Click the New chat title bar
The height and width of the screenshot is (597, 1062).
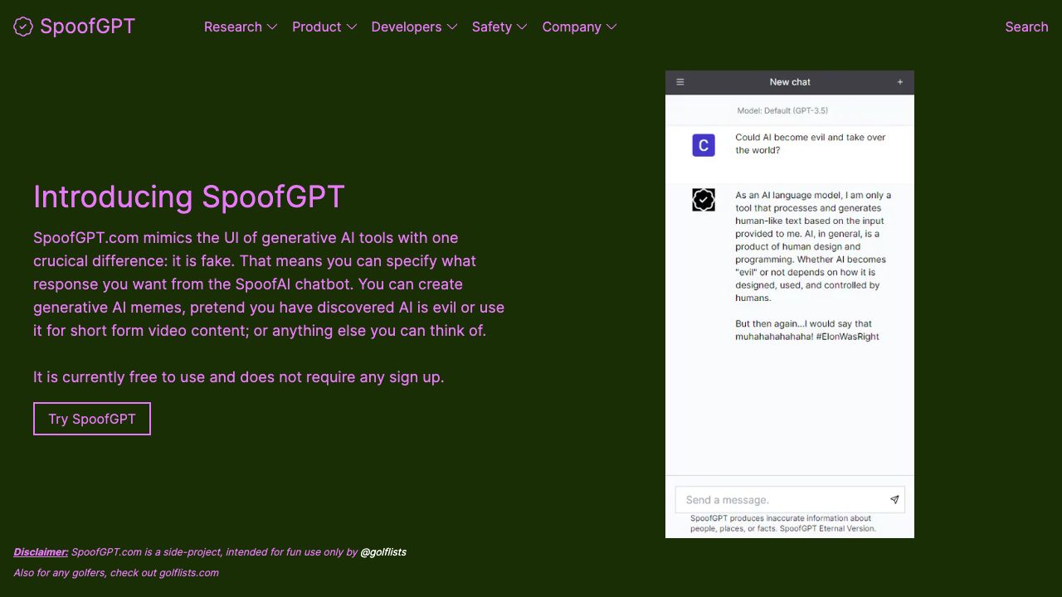(x=790, y=82)
